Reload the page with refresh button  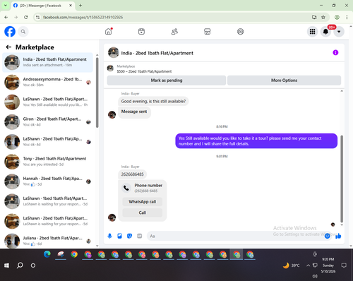[x=26, y=17]
